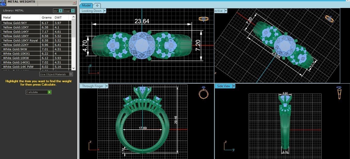Switch to the Model tab

(86, 5)
